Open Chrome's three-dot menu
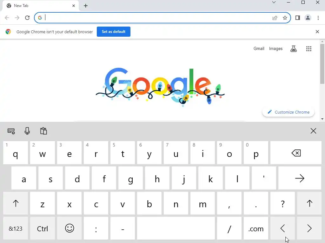 pyautogui.click(x=318, y=18)
